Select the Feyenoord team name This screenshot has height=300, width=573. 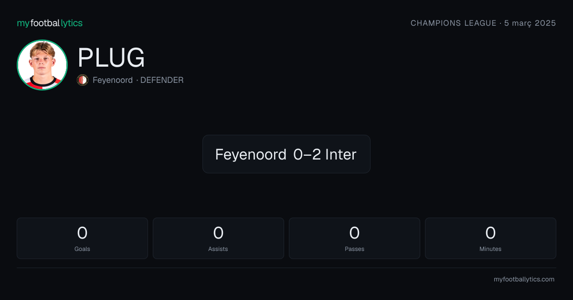coord(113,80)
